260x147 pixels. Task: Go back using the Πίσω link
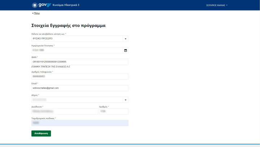(37, 13)
